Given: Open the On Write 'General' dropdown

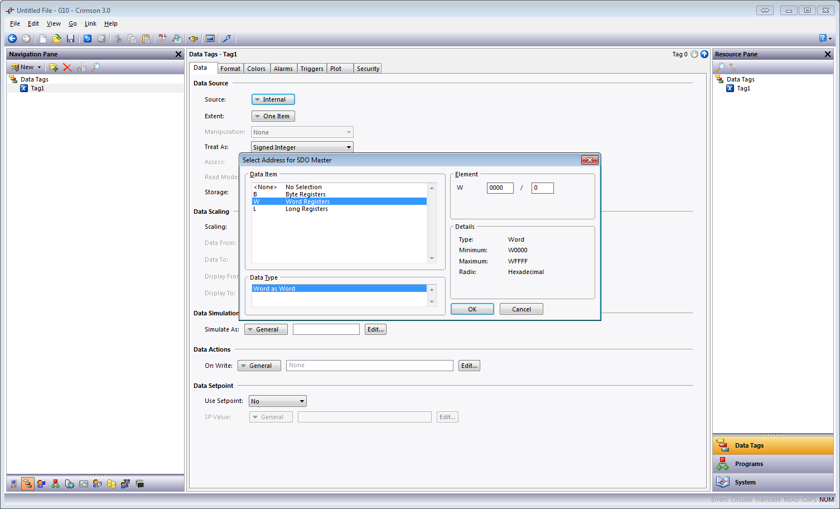Looking at the screenshot, I should [259, 366].
